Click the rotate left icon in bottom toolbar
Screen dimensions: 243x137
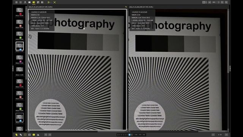click(x=46, y=135)
